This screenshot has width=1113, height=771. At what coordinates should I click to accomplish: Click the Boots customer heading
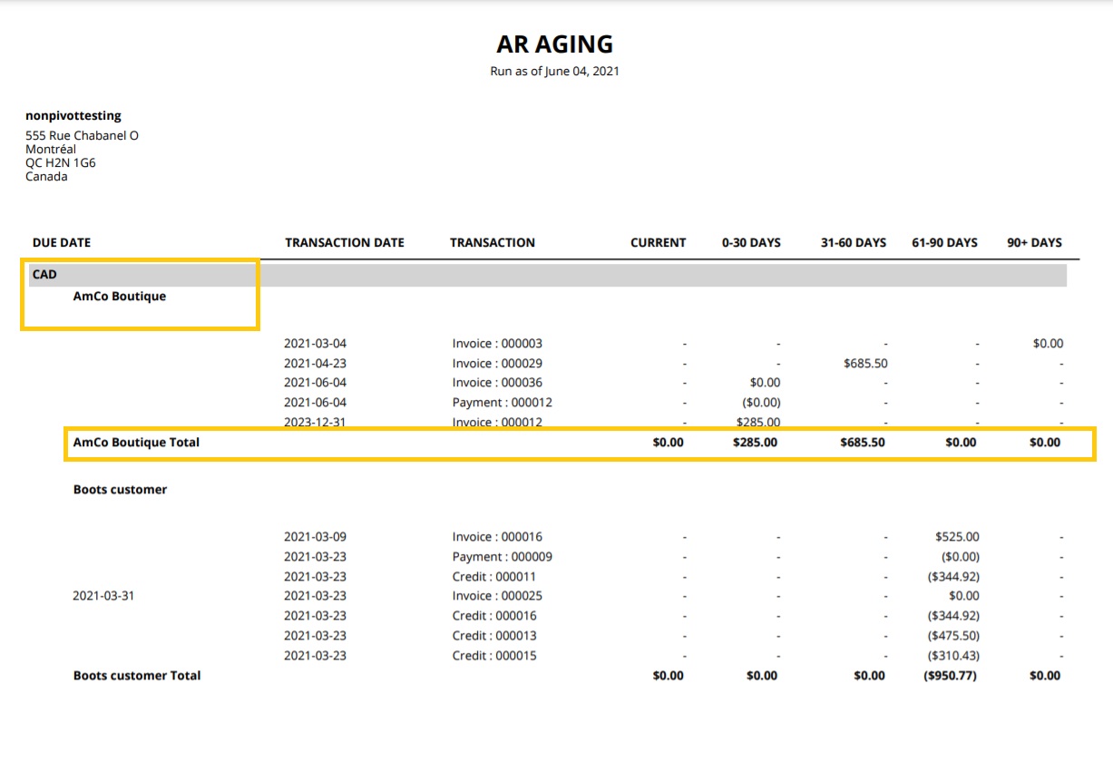120,489
